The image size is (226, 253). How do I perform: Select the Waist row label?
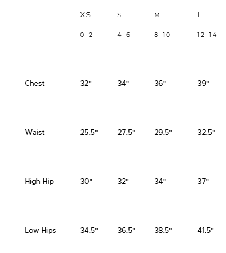(35, 132)
